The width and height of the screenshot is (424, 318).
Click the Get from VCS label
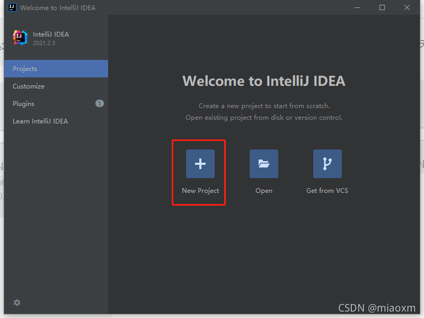tap(327, 191)
